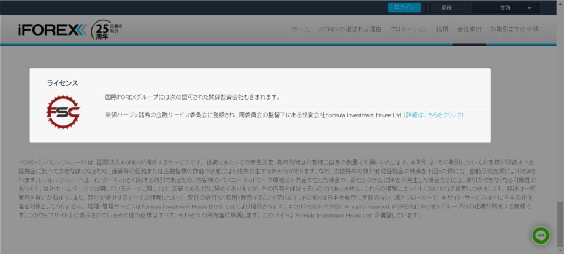Click the iFOREX logo

pyautogui.click(x=52, y=30)
